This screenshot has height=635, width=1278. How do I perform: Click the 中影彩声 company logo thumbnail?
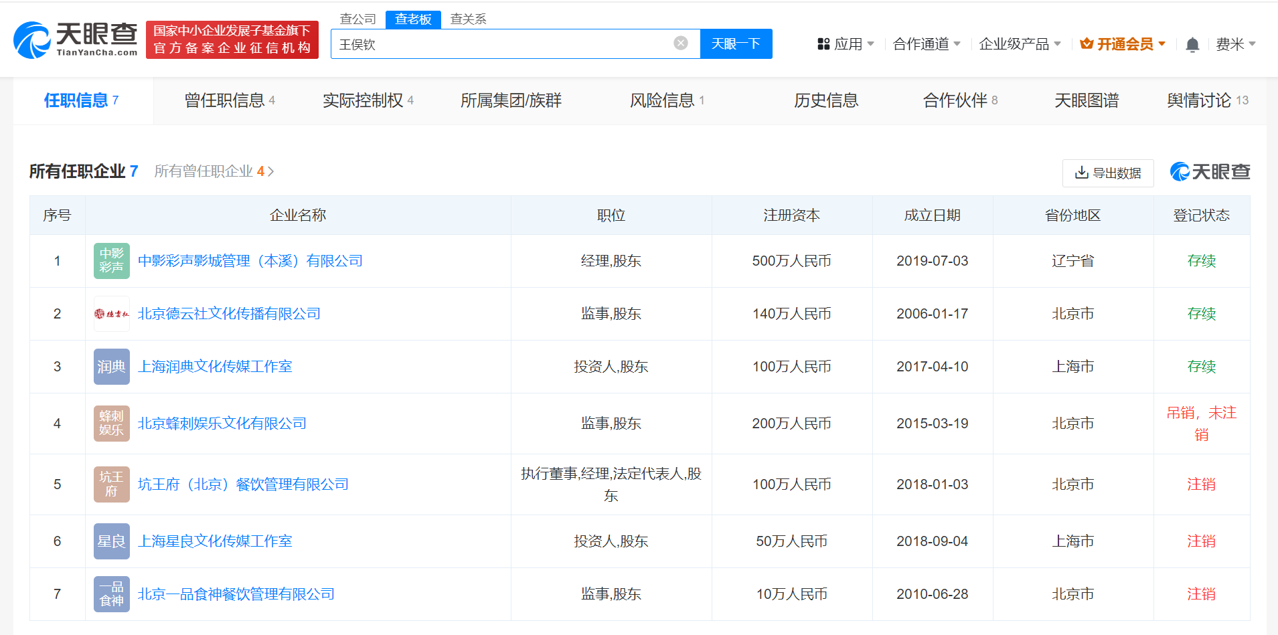[x=111, y=261]
